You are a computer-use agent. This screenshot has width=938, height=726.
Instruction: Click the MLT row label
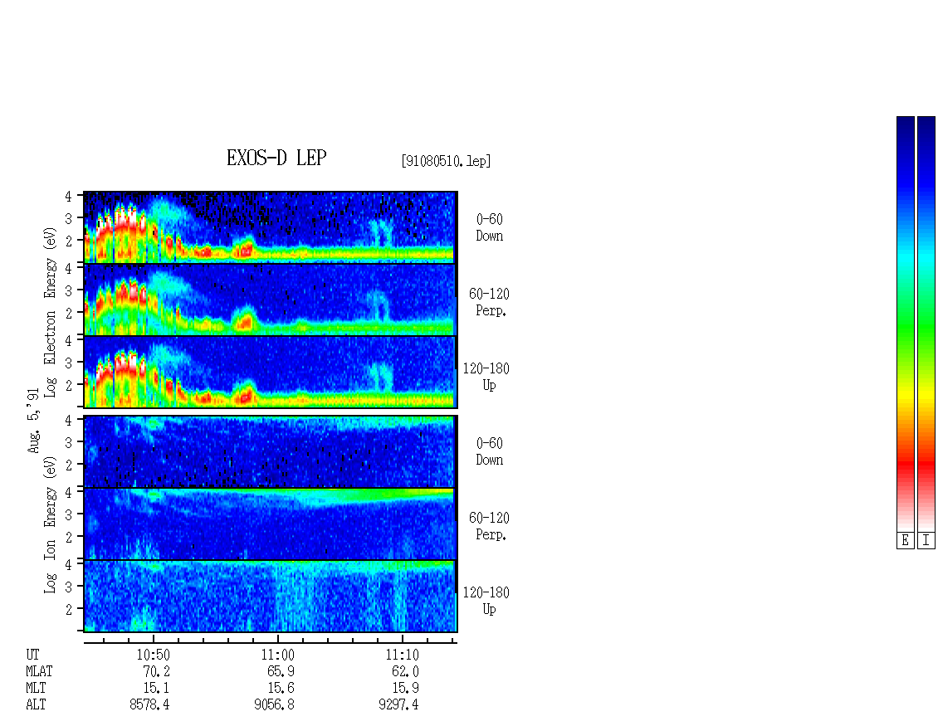[36, 688]
